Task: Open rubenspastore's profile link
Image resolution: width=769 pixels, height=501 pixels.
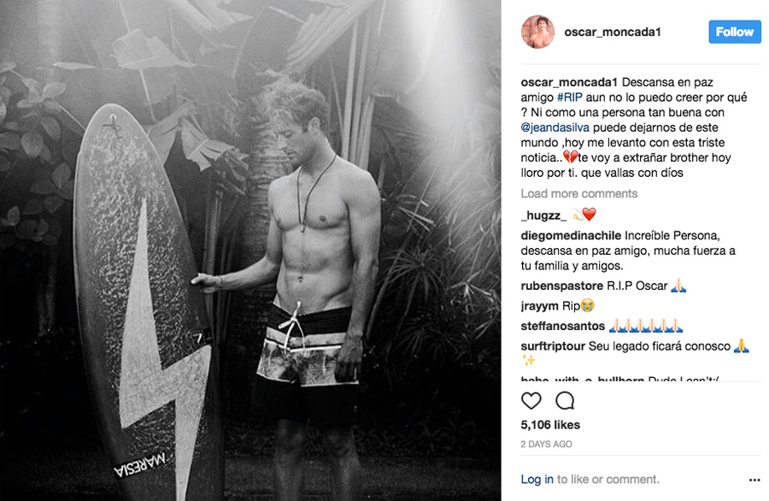Action: tap(562, 286)
